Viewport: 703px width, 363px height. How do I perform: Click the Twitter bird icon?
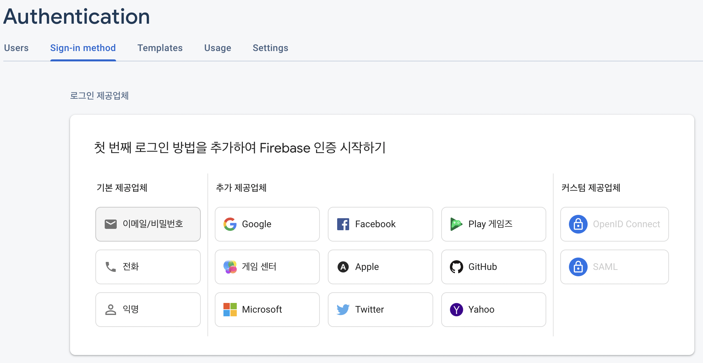(343, 310)
